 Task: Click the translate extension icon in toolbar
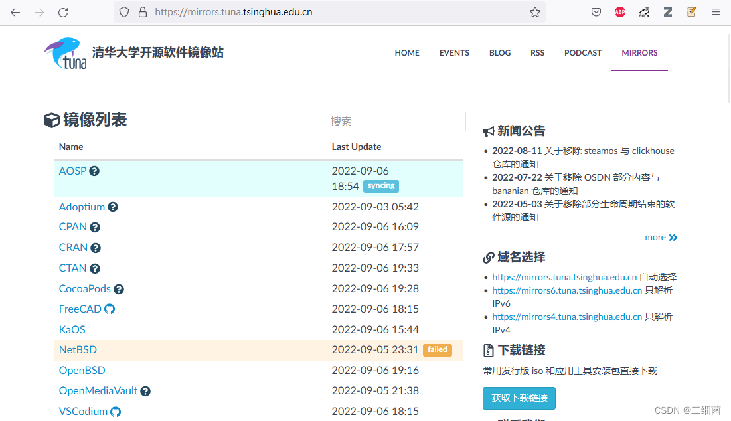click(644, 12)
